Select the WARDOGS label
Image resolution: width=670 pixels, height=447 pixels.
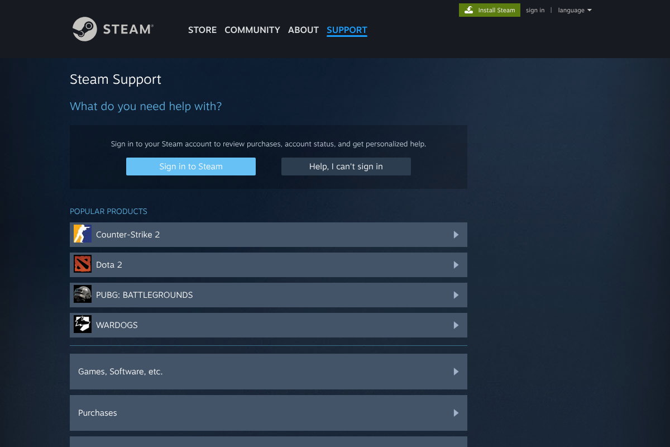pyautogui.click(x=117, y=325)
